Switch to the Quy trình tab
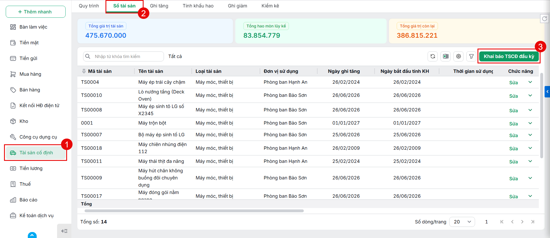The height and width of the screenshot is (238, 550). pos(89,6)
